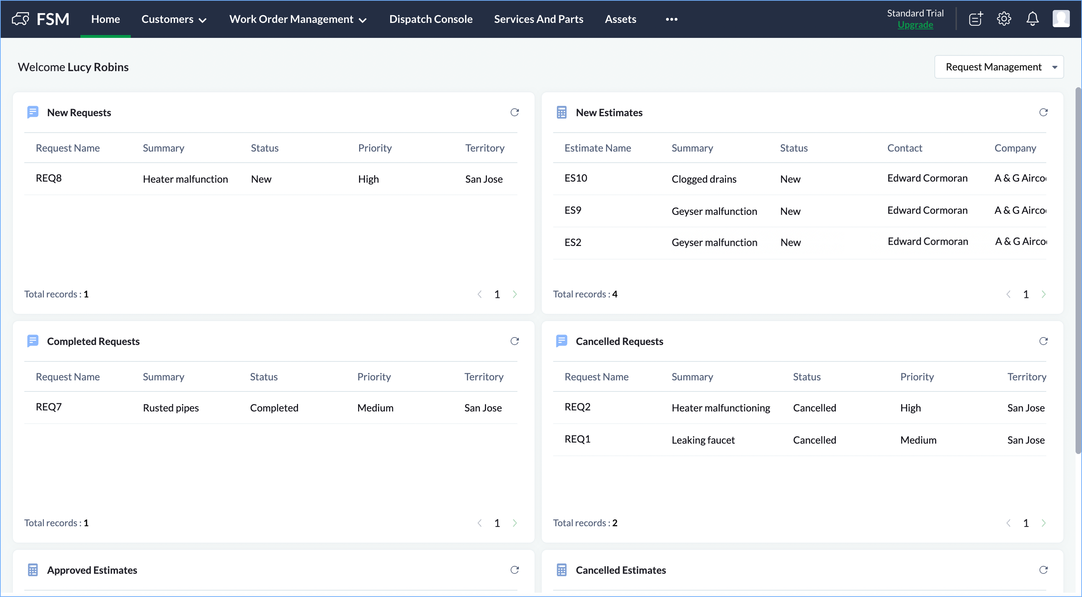Click the 'Standard Trial' label
Screen dimensions: 1082x597
tap(915, 13)
